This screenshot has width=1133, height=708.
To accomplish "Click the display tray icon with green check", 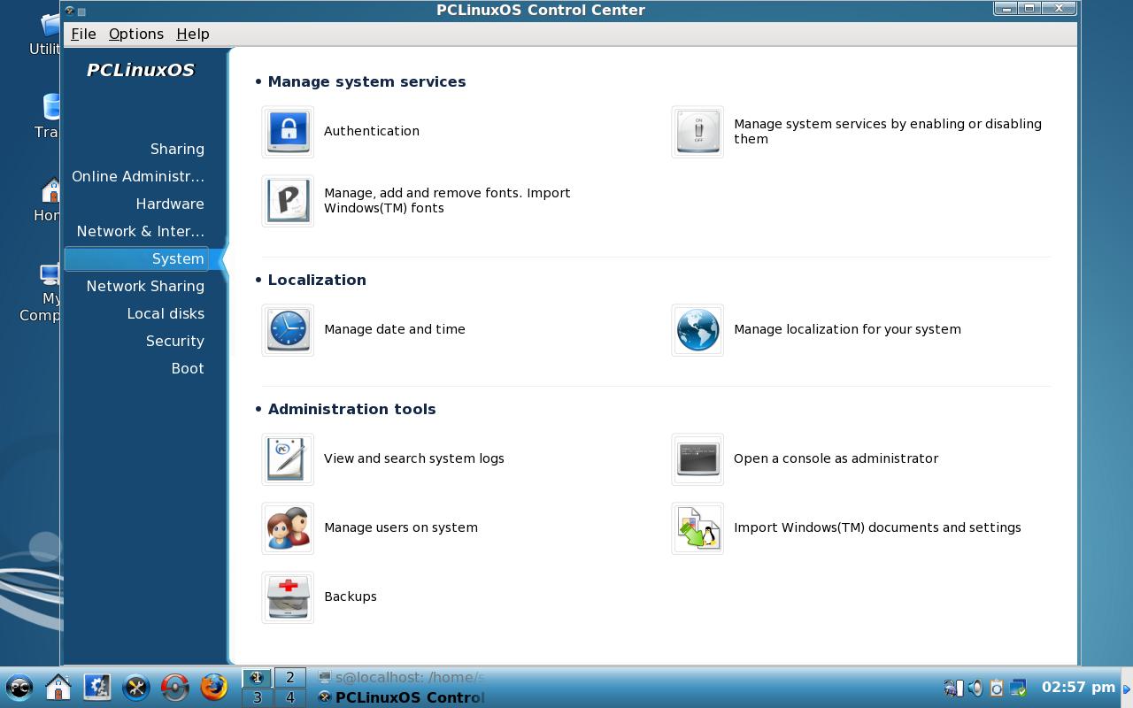I will [x=1019, y=688].
